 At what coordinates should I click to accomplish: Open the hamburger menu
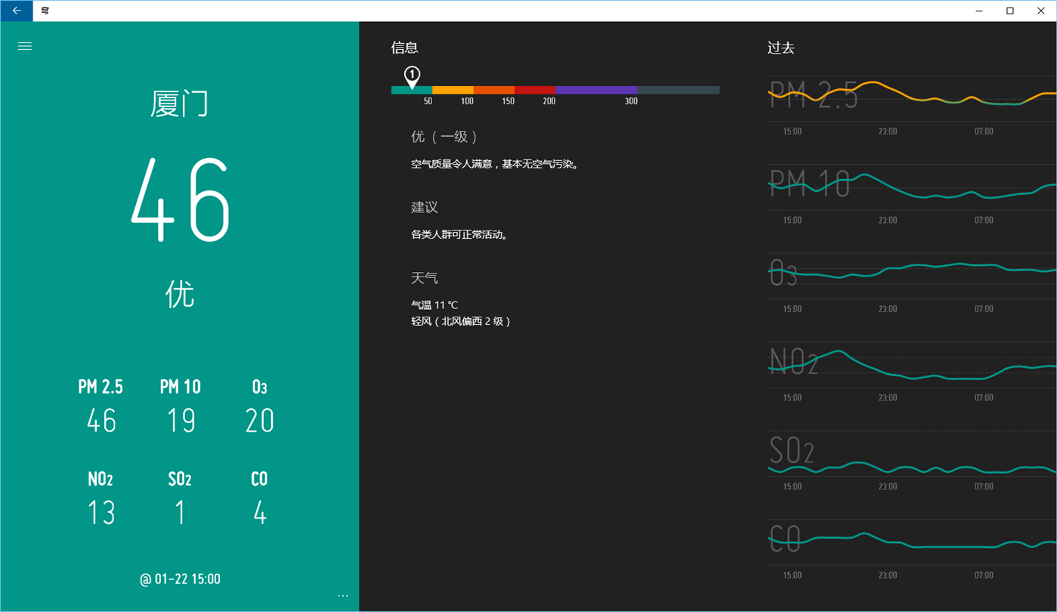click(x=25, y=46)
